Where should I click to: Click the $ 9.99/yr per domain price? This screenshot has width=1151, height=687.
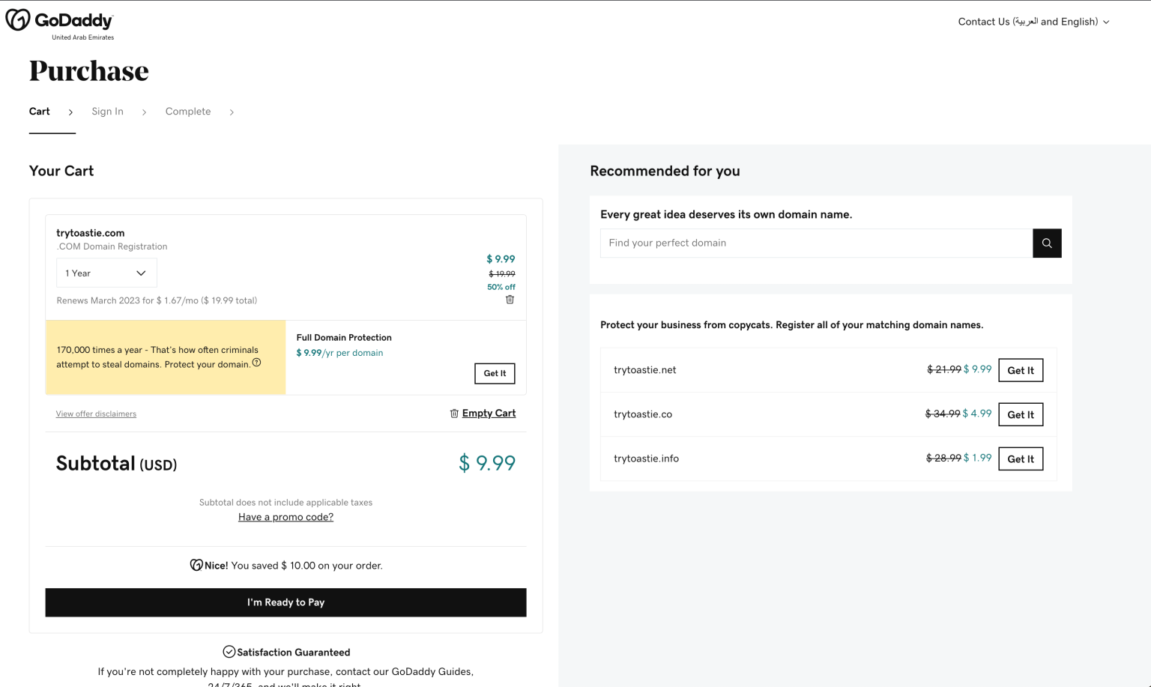click(339, 353)
